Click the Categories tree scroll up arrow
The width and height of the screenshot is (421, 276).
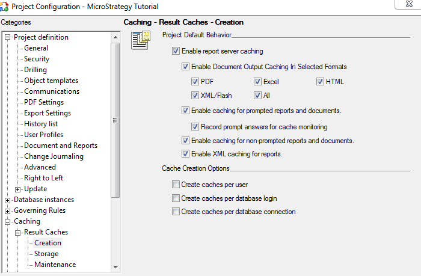115,37
